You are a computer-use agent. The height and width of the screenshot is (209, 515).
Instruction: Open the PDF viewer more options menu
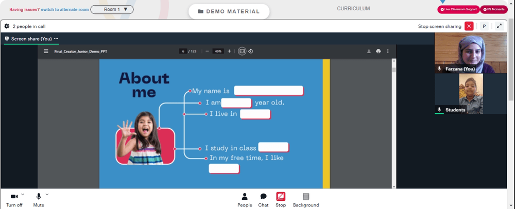388,51
